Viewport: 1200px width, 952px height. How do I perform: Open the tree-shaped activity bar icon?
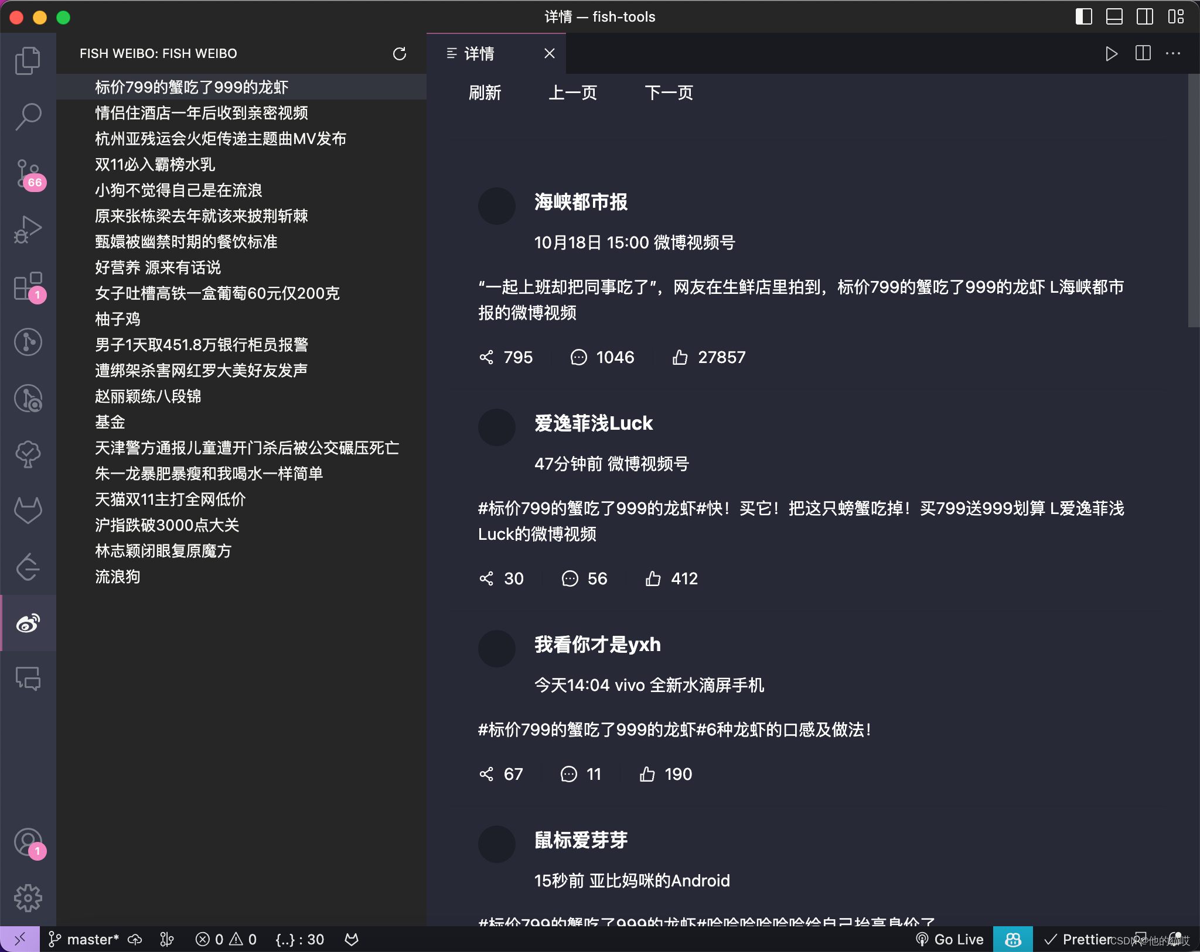28,454
